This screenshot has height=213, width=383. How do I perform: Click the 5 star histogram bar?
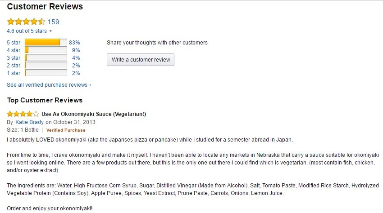click(46, 43)
